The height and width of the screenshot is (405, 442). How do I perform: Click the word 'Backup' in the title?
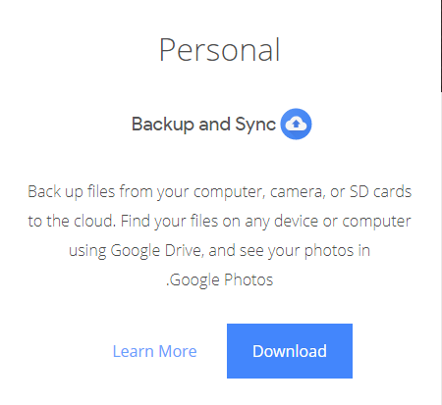tap(163, 125)
